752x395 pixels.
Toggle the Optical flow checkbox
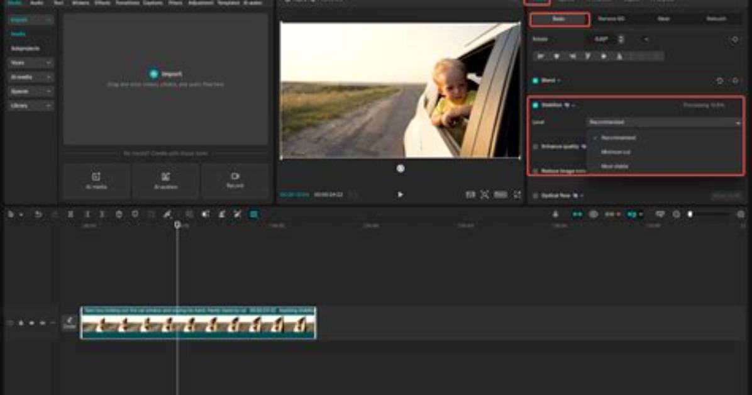tap(536, 196)
